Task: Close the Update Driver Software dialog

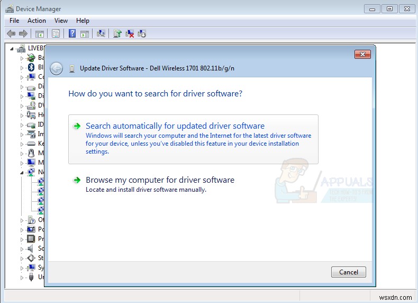Action: pos(362,54)
